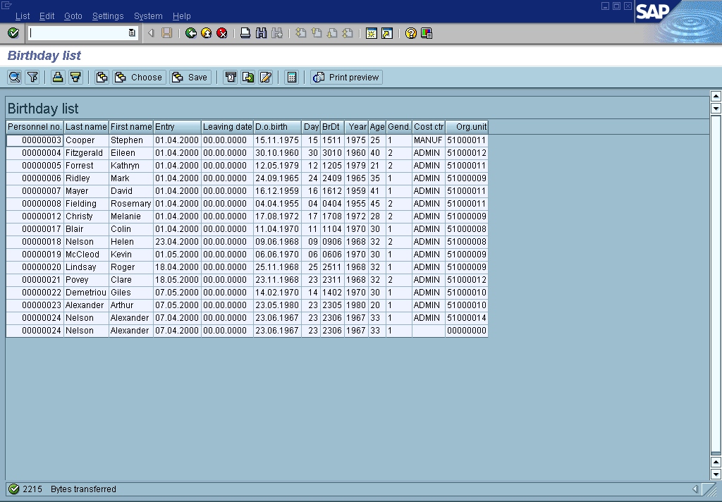Click the scroll down arrow below the up arrow
722x502 pixels.
pos(716,109)
